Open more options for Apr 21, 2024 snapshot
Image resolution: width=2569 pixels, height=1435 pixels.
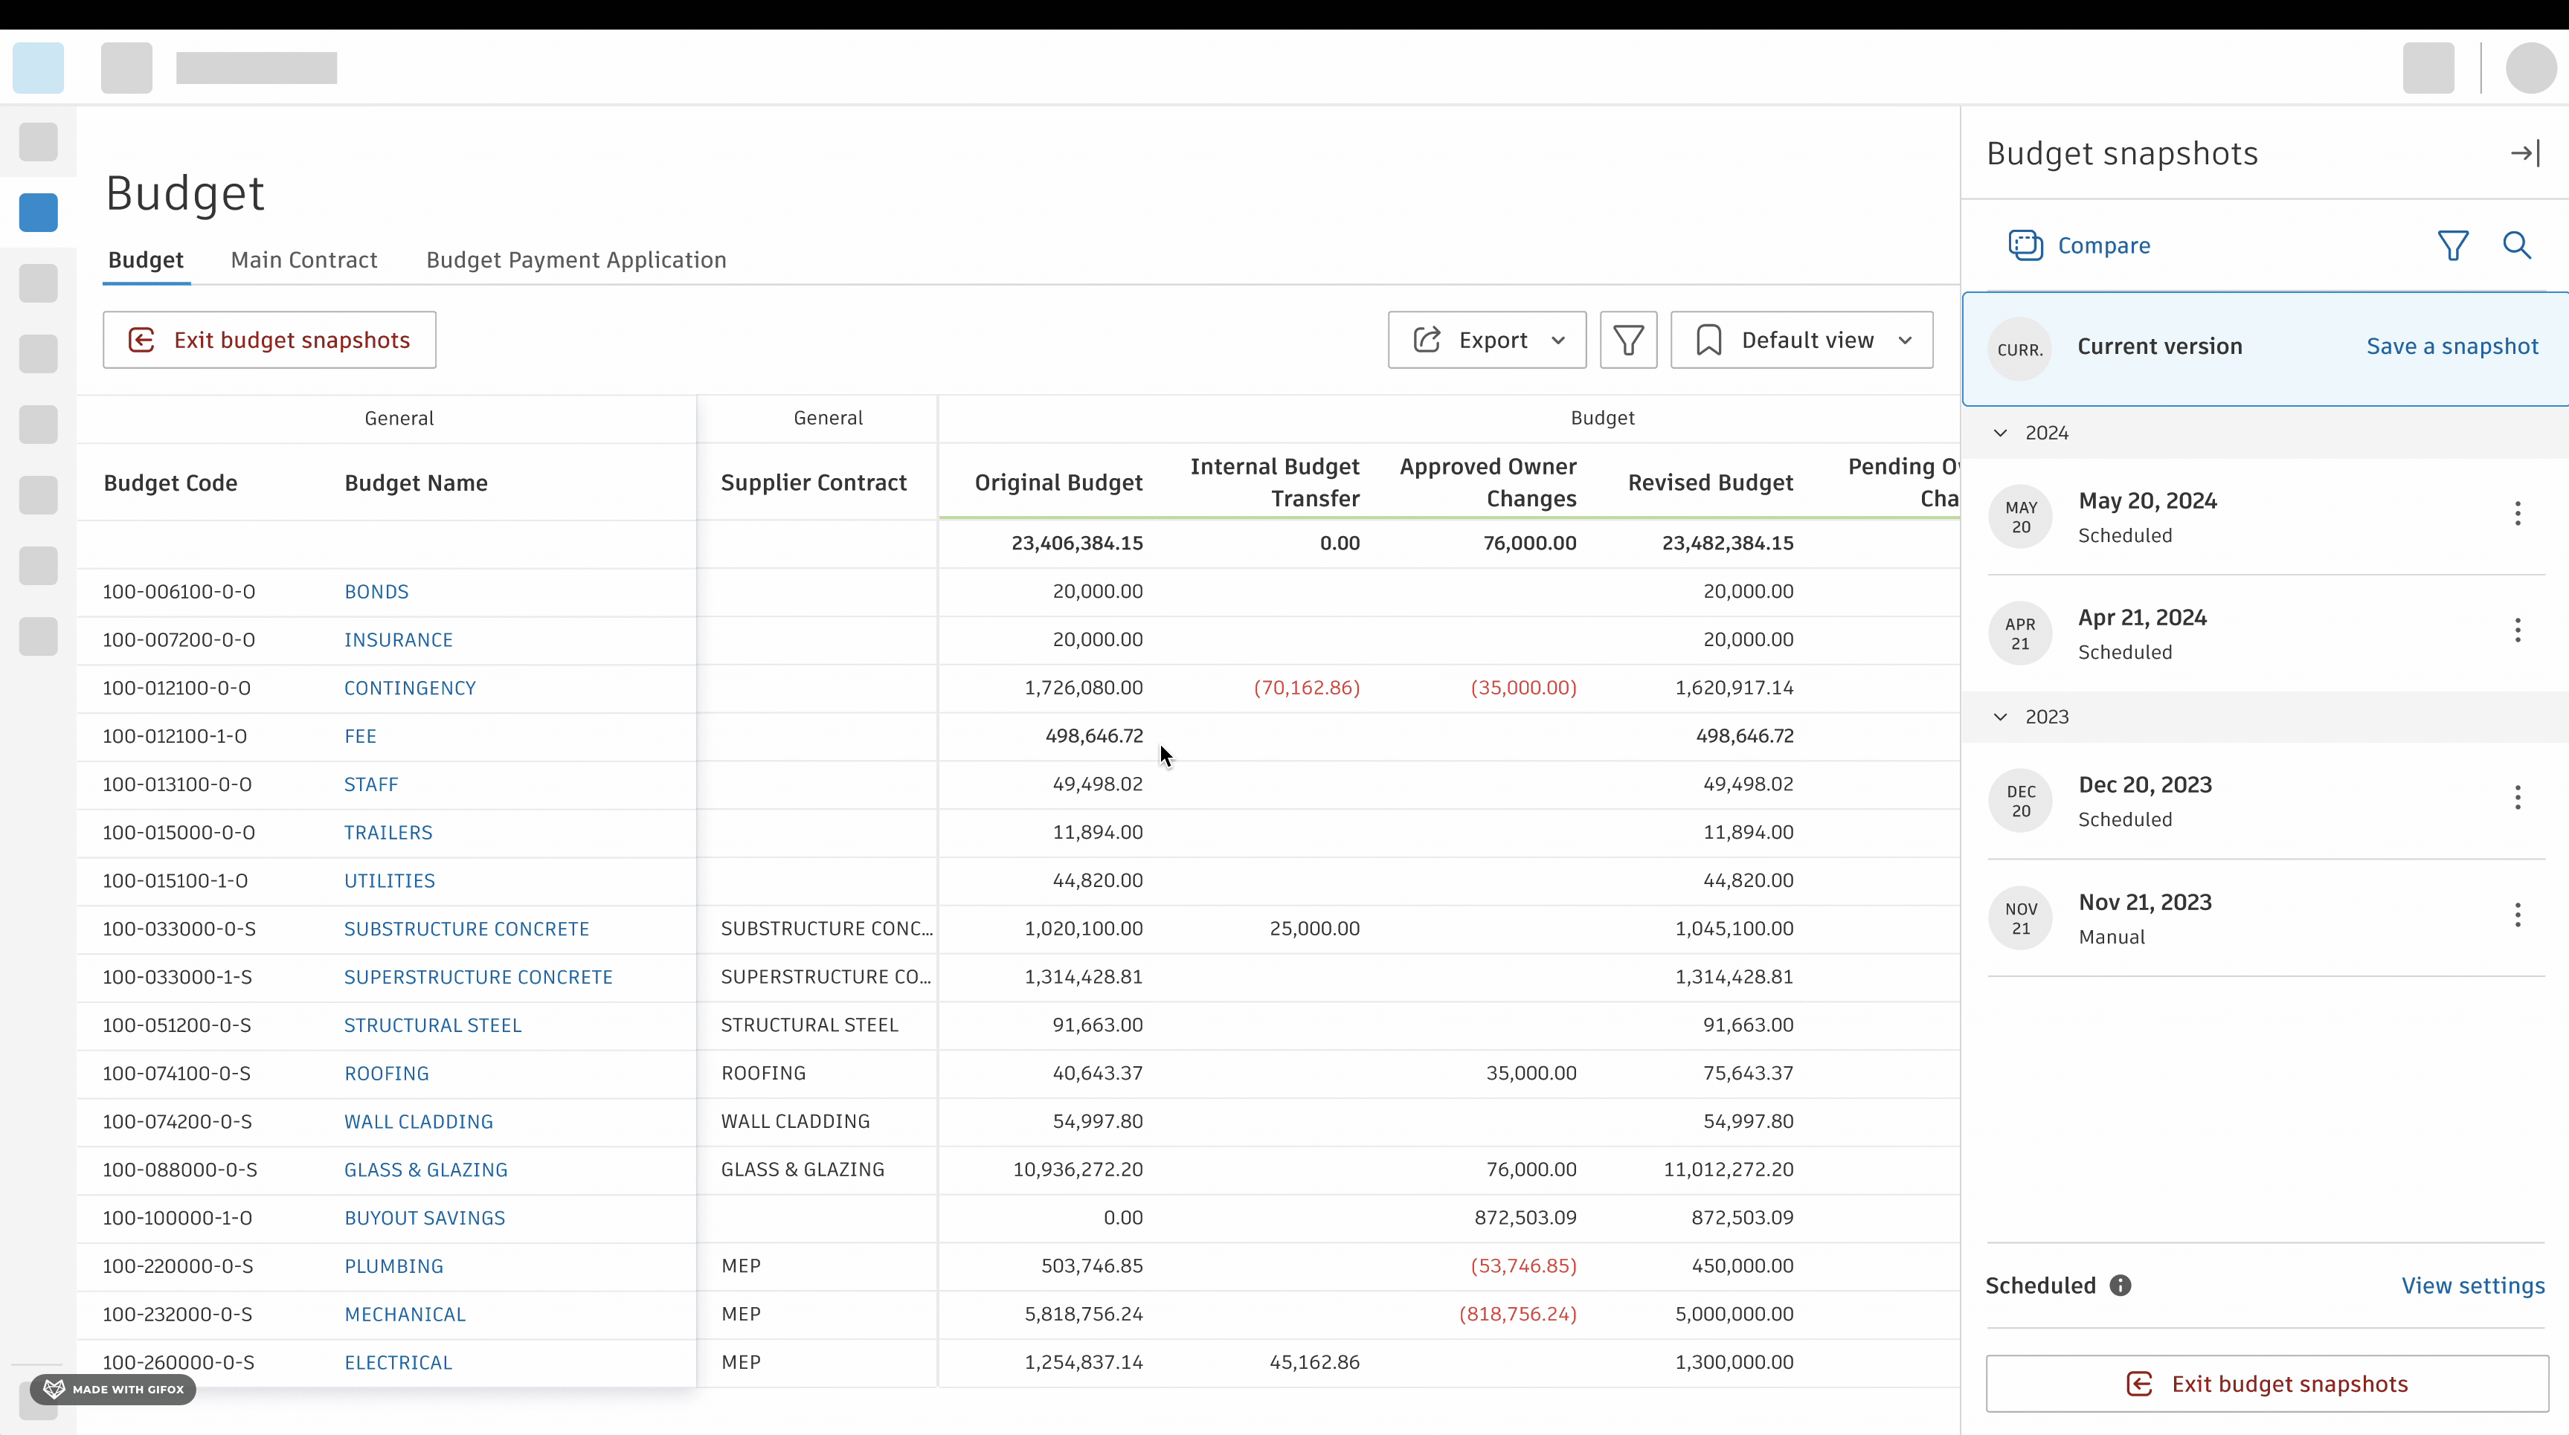2517,631
